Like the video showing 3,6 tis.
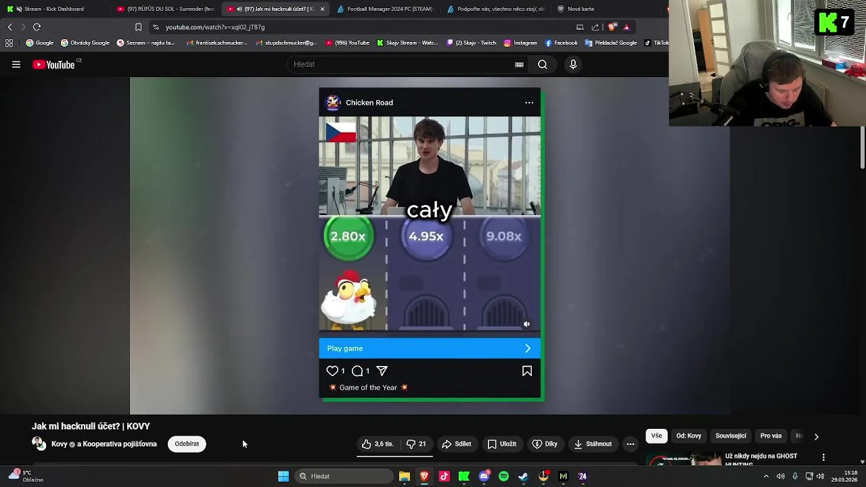Image resolution: width=866 pixels, height=487 pixels. 378,444
